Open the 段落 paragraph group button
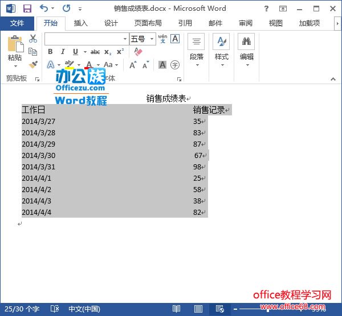The height and width of the screenshot is (316, 342). (196, 50)
